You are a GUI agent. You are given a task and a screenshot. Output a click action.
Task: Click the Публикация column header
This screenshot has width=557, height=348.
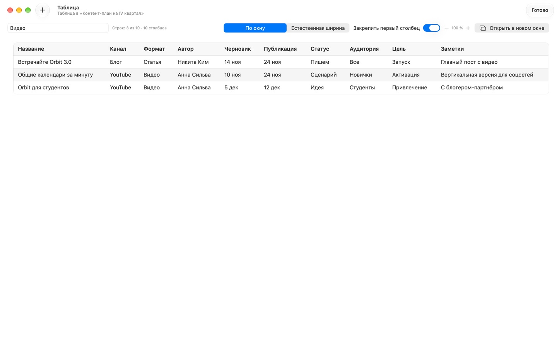pos(280,49)
